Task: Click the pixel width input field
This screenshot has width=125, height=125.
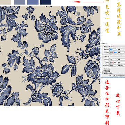Action: 113,50
